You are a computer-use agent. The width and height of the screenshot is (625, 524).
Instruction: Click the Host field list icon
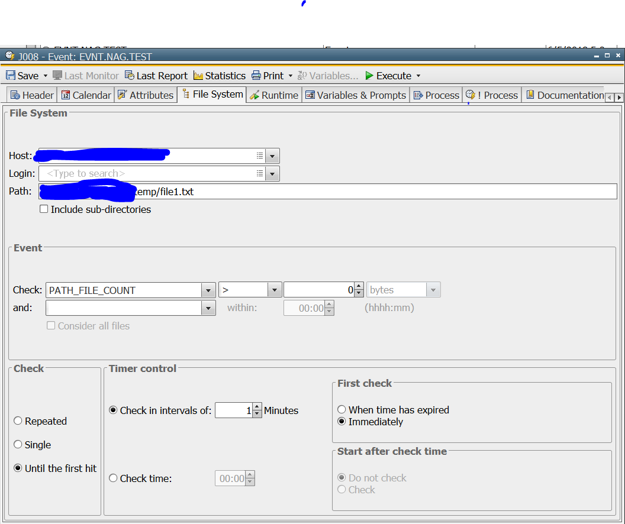(x=260, y=156)
